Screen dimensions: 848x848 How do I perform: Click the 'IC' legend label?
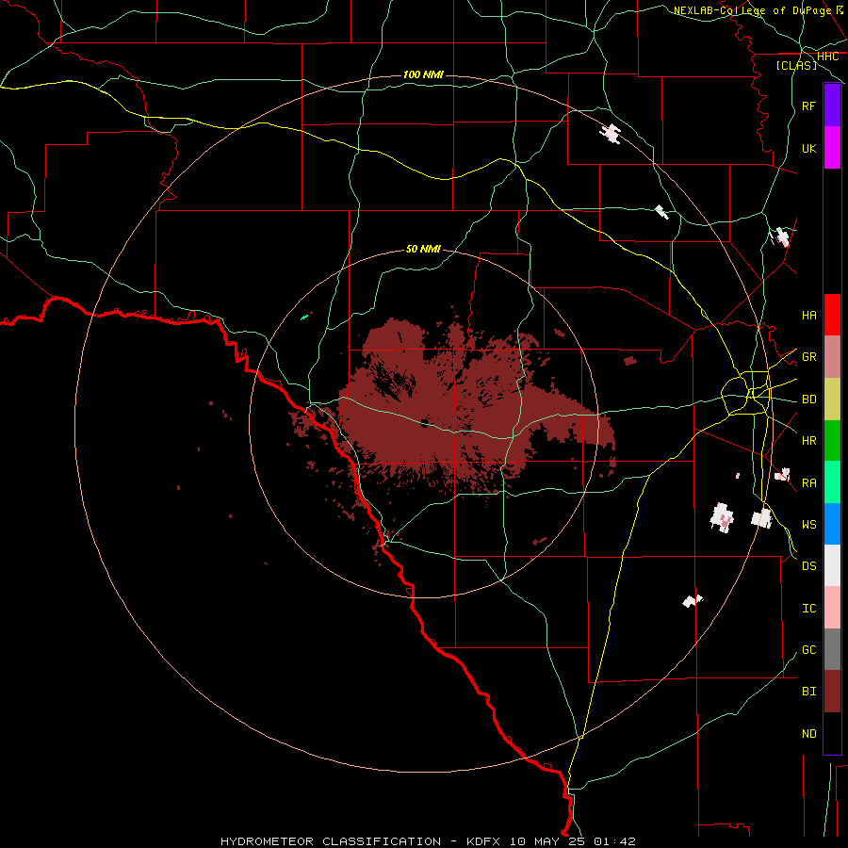[808, 609]
